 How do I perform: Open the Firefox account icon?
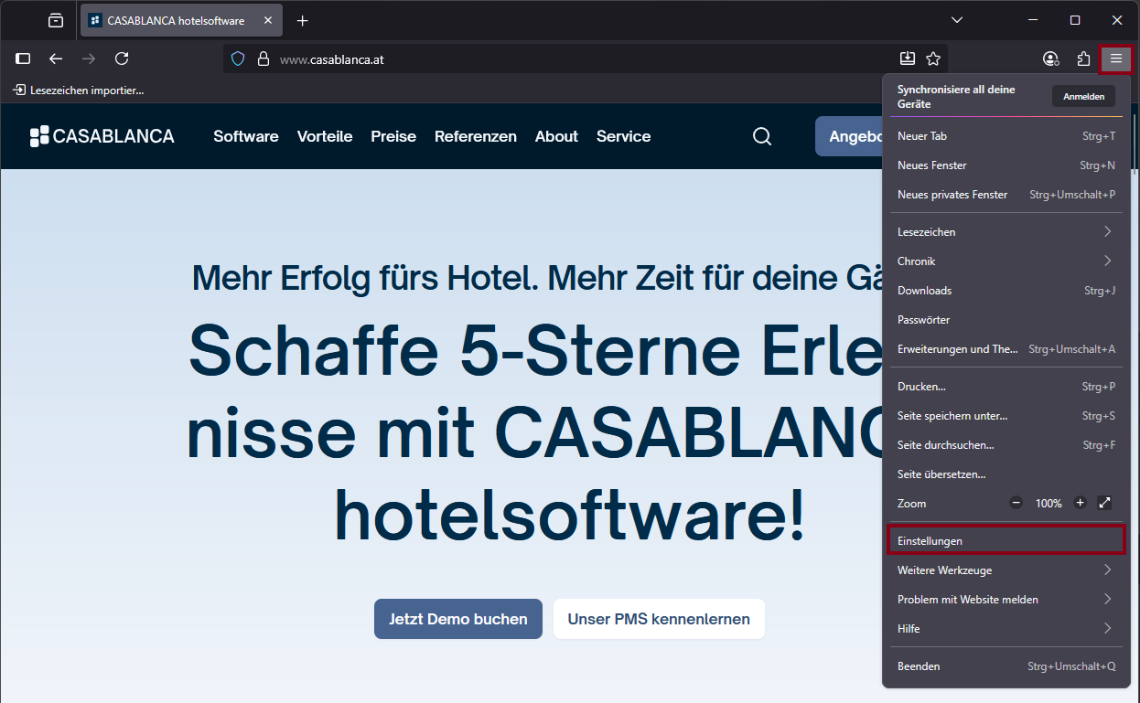point(1050,59)
